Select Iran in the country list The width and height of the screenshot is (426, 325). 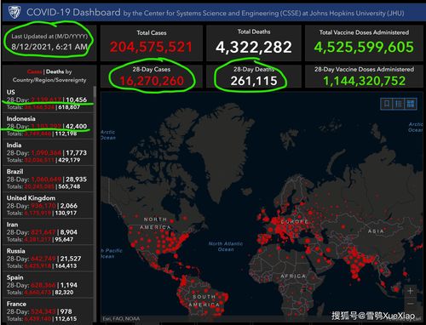48,231
